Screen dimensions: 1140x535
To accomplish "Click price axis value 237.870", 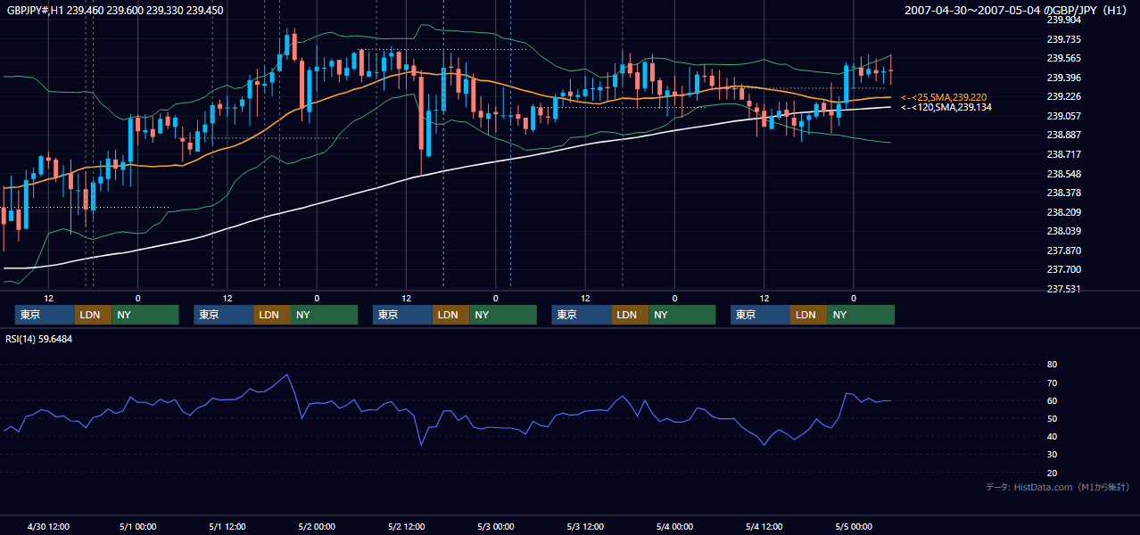I will tap(1064, 251).
